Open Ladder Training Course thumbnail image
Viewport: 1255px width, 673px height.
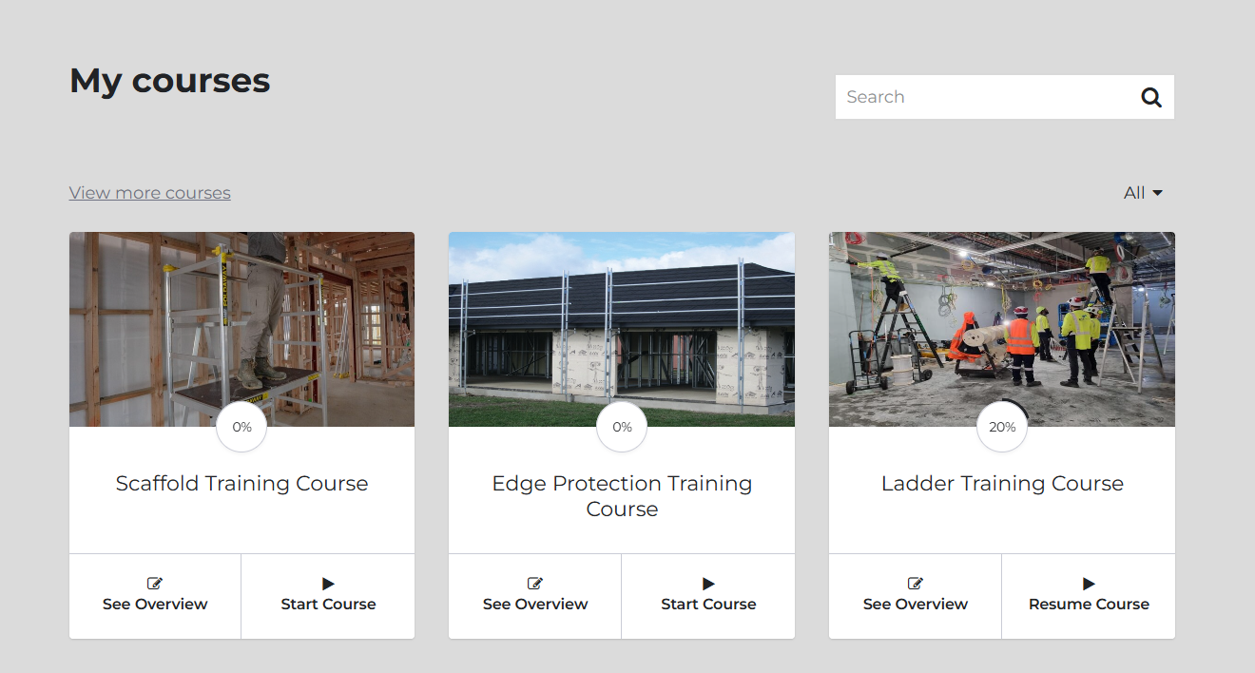tap(1002, 329)
